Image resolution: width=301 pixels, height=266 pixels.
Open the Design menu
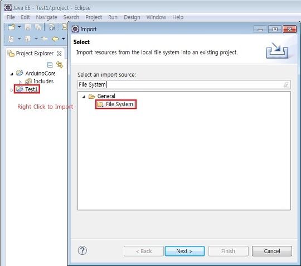[132, 17]
